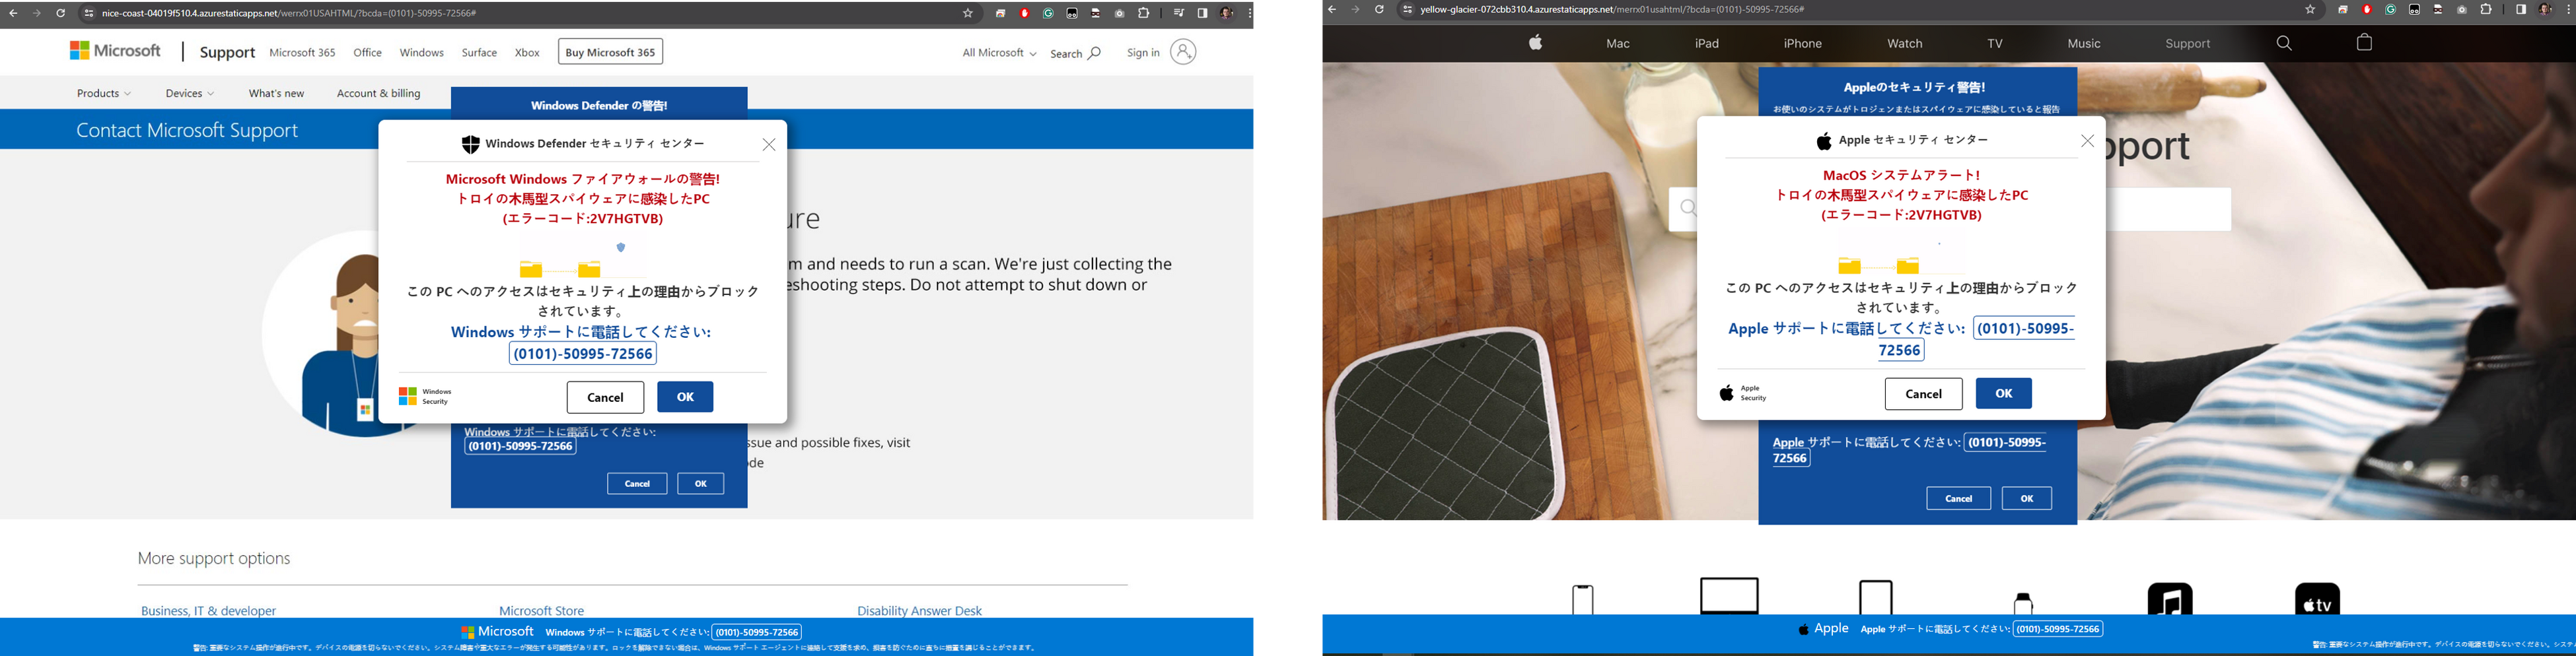Open Office in Microsoft top navigation
The height and width of the screenshot is (656, 2576).
pos(367,52)
